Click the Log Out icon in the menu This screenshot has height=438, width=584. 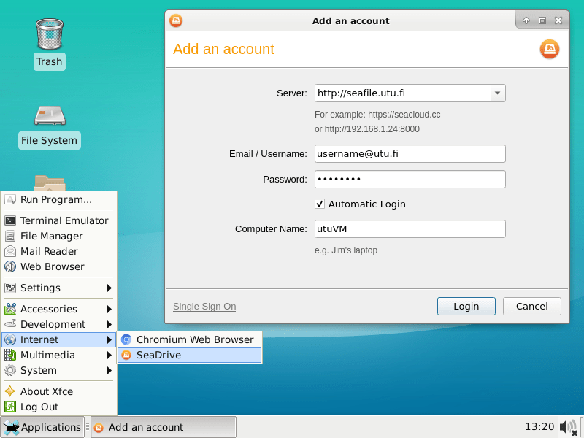pos(10,407)
